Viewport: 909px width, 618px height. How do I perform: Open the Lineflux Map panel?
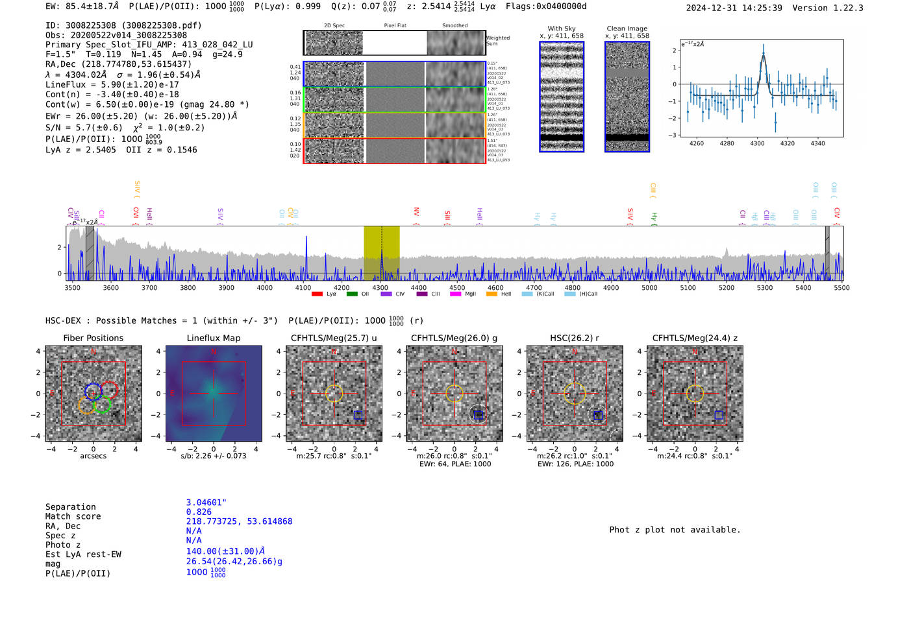[x=214, y=394]
